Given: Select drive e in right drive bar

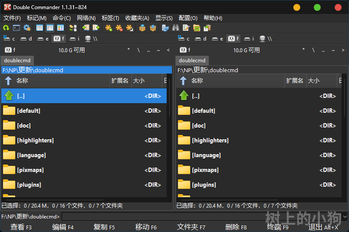Looking at the screenshot, I should [x=218, y=39].
